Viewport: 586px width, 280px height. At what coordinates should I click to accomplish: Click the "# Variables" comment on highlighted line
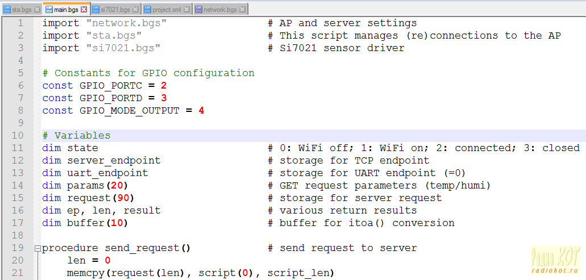pos(77,136)
